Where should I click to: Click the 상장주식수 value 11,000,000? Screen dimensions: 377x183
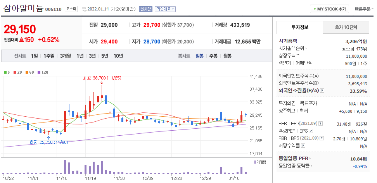(x=356, y=56)
